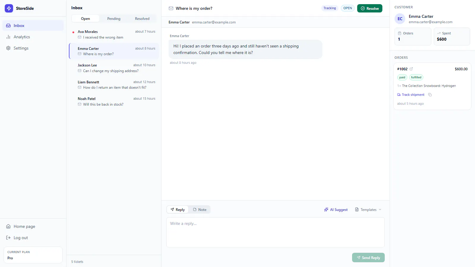Click the OPEN status badge

(348, 8)
